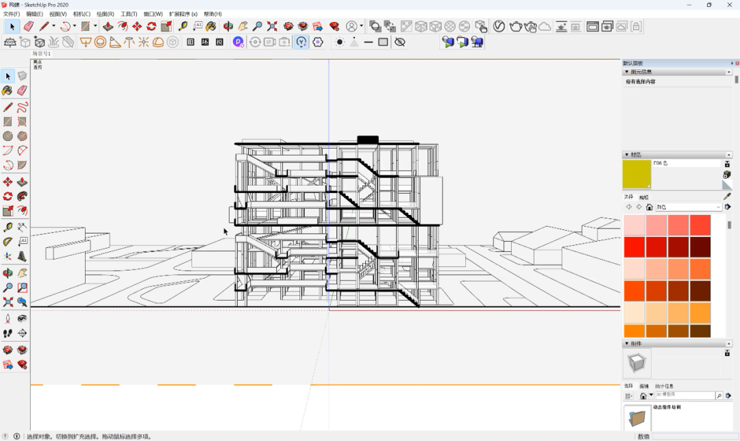Toggle hidden geometry crossed-eye icon
Screen dimensions: 740x441
(399, 42)
